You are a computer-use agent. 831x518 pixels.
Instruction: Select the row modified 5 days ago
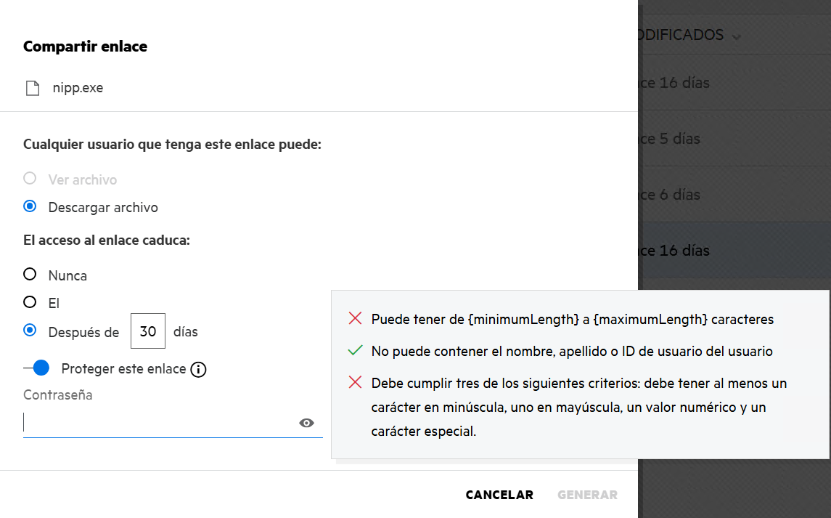[x=734, y=139]
